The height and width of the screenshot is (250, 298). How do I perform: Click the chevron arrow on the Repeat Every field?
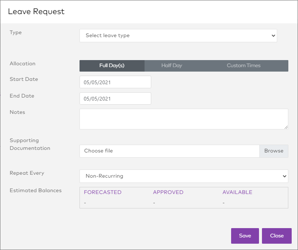[284, 176]
